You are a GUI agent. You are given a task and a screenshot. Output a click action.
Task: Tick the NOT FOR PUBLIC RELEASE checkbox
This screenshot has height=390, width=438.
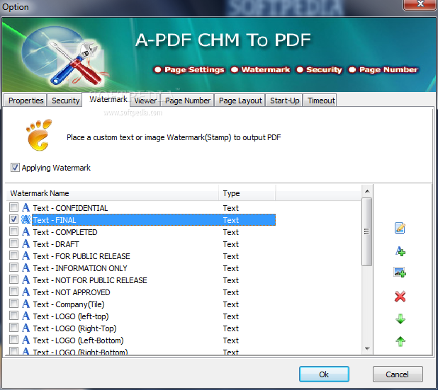[13, 280]
